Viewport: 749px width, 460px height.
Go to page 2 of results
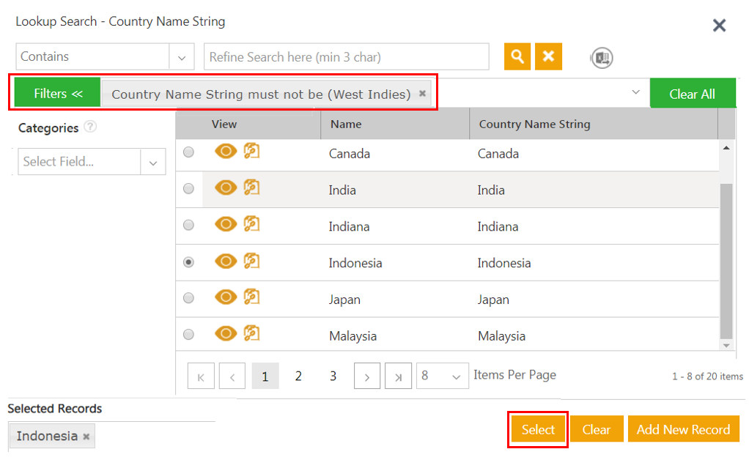tap(298, 376)
